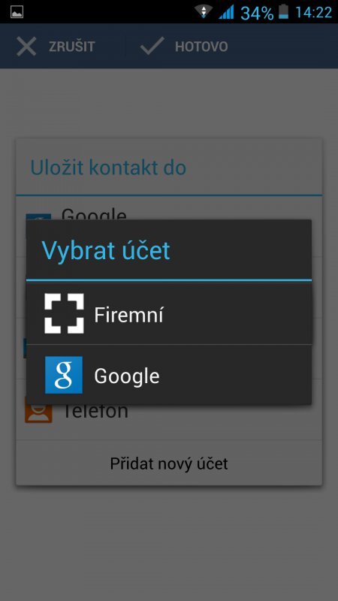Image resolution: width=338 pixels, height=601 pixels.
Task: Tap the Uložit kontakt do header
Action: point(108,168)
